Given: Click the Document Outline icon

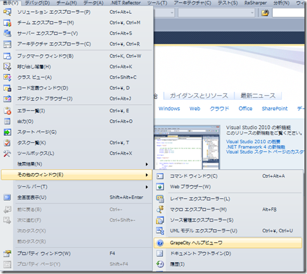Looking at the screenshot, I should pos(160,253).
